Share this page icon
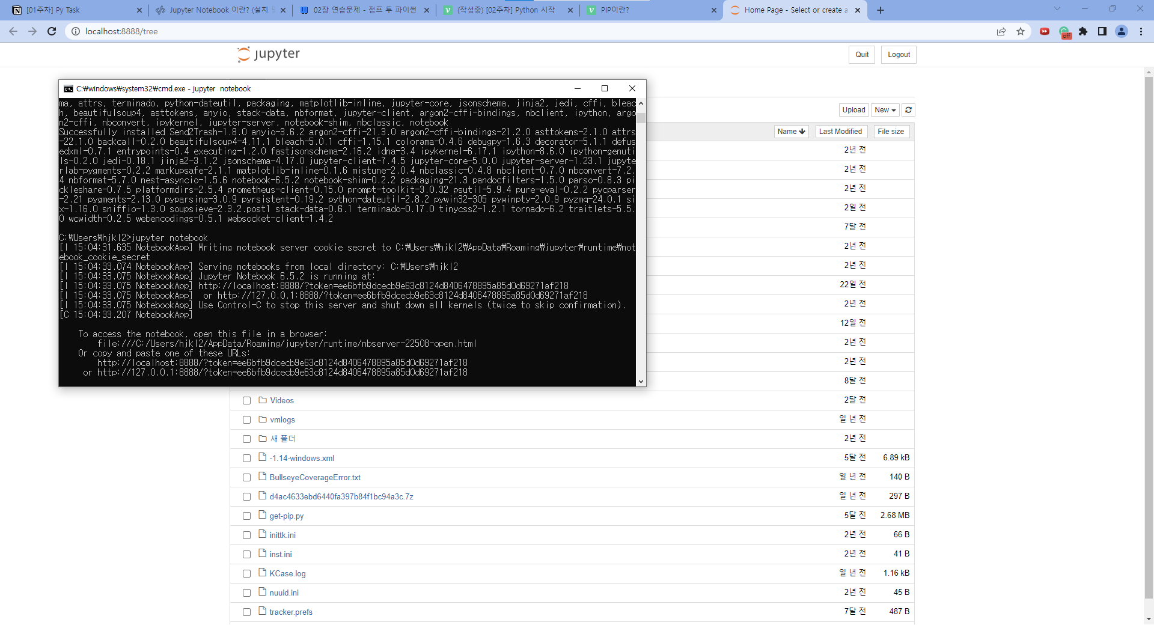Viewport: 1154px width, 625px height. click(1001, 31)
